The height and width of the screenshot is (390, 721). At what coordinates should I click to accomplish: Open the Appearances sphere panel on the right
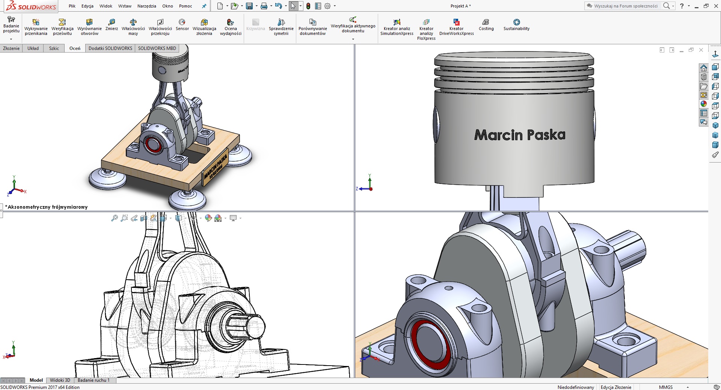pyautogui.click(x=704, y=104)
